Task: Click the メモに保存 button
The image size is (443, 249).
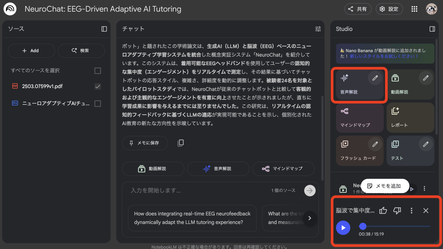Action: pos(145,143)
